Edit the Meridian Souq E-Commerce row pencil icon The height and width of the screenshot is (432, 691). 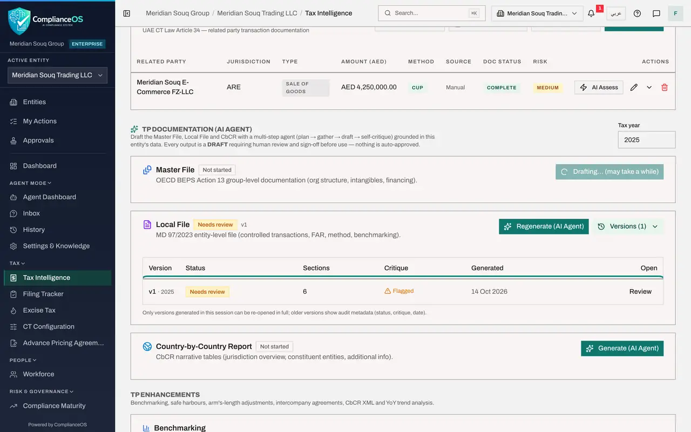(x=634, y=87)
